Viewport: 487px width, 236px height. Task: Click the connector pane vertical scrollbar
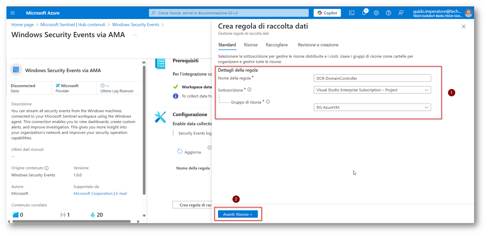pyautogui.click(x=144, y=130)
